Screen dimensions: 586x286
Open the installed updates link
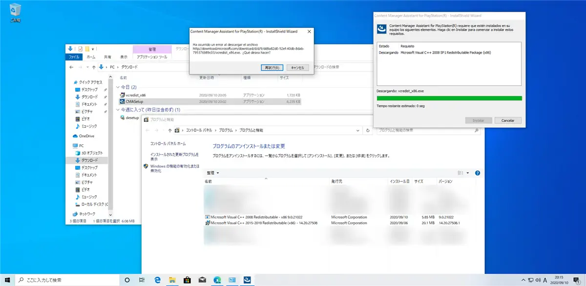(175, 157)
